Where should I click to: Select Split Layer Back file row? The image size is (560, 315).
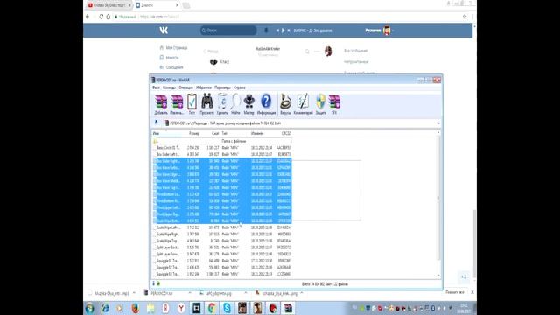222,248
